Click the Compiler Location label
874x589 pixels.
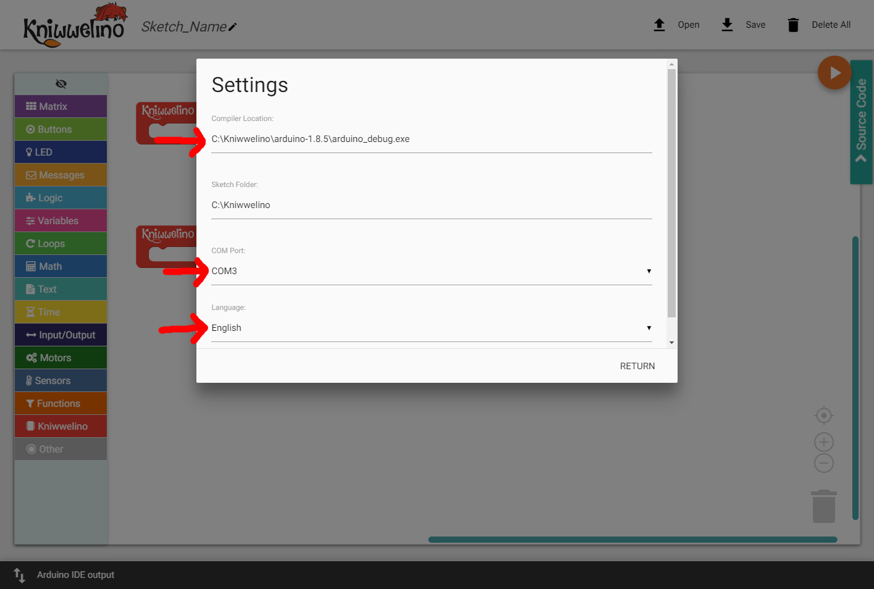point(242,119)
